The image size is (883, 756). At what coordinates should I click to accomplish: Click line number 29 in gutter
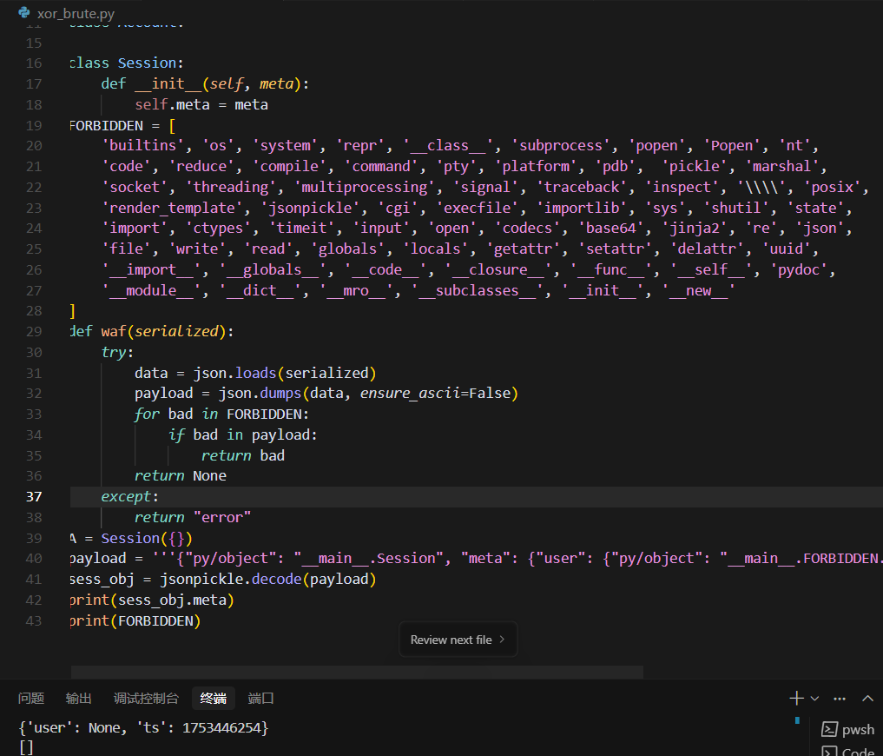coord(34,331)
